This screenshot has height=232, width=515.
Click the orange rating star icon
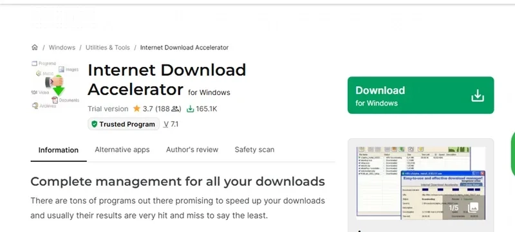(136, 109)
